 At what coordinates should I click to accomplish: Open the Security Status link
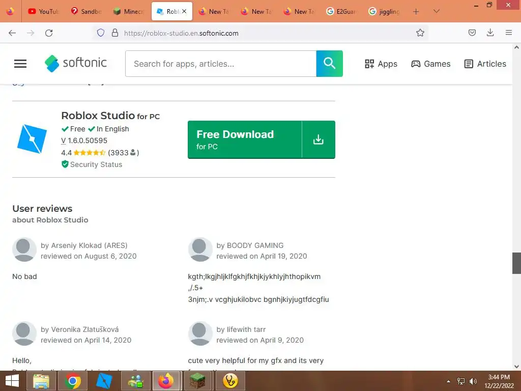tap(96, 164)
